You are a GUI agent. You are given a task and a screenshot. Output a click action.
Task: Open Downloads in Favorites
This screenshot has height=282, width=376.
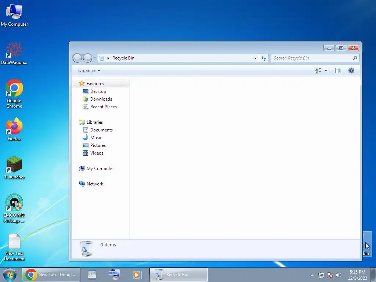(x=101, y=99)
